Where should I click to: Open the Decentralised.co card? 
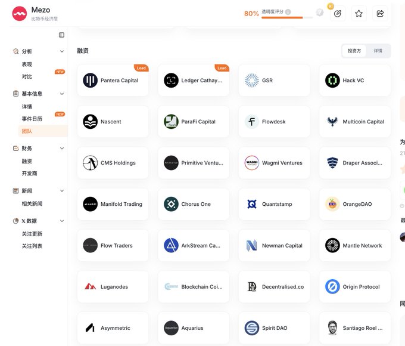275,286
